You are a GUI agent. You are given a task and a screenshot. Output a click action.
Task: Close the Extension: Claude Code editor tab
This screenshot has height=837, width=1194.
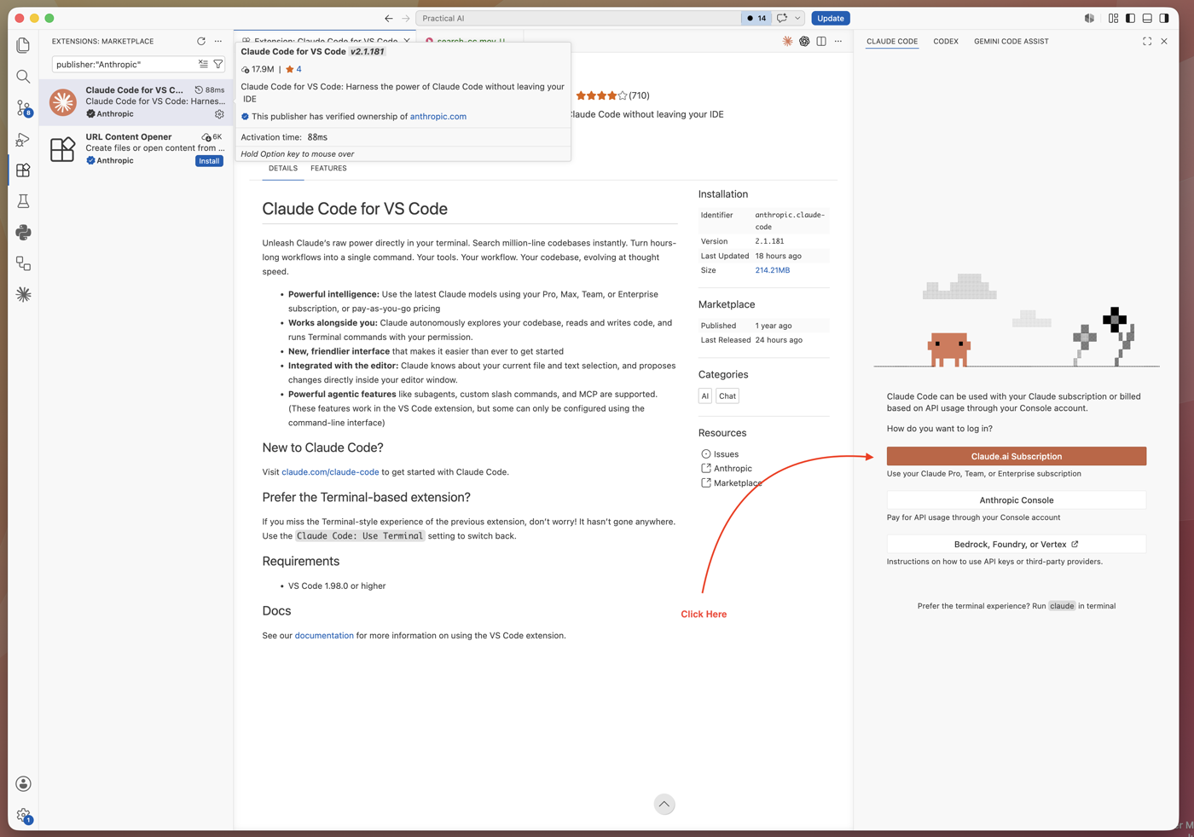point(407,40)
